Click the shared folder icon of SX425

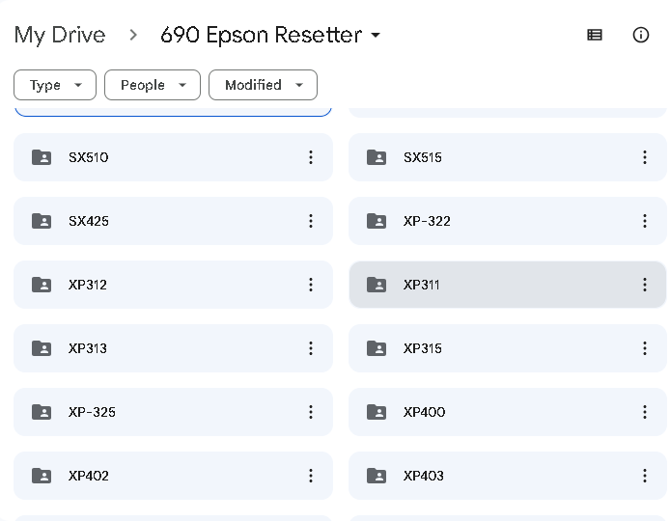coord(42,221)
